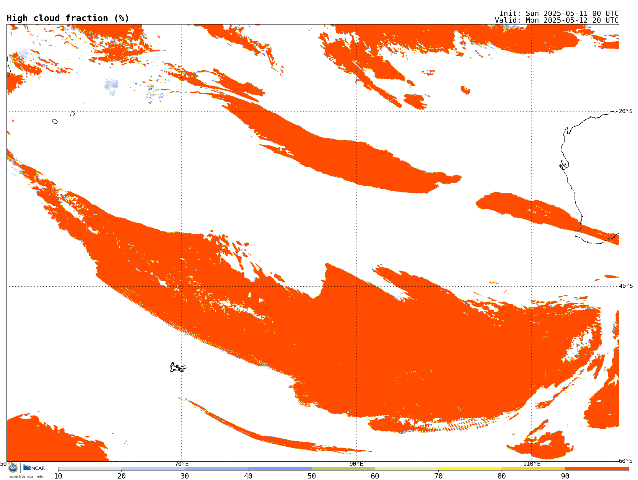Screen dimensions: 638x480
Task: Click the colorbar tick label 90
Action: [x=565, y=476]
